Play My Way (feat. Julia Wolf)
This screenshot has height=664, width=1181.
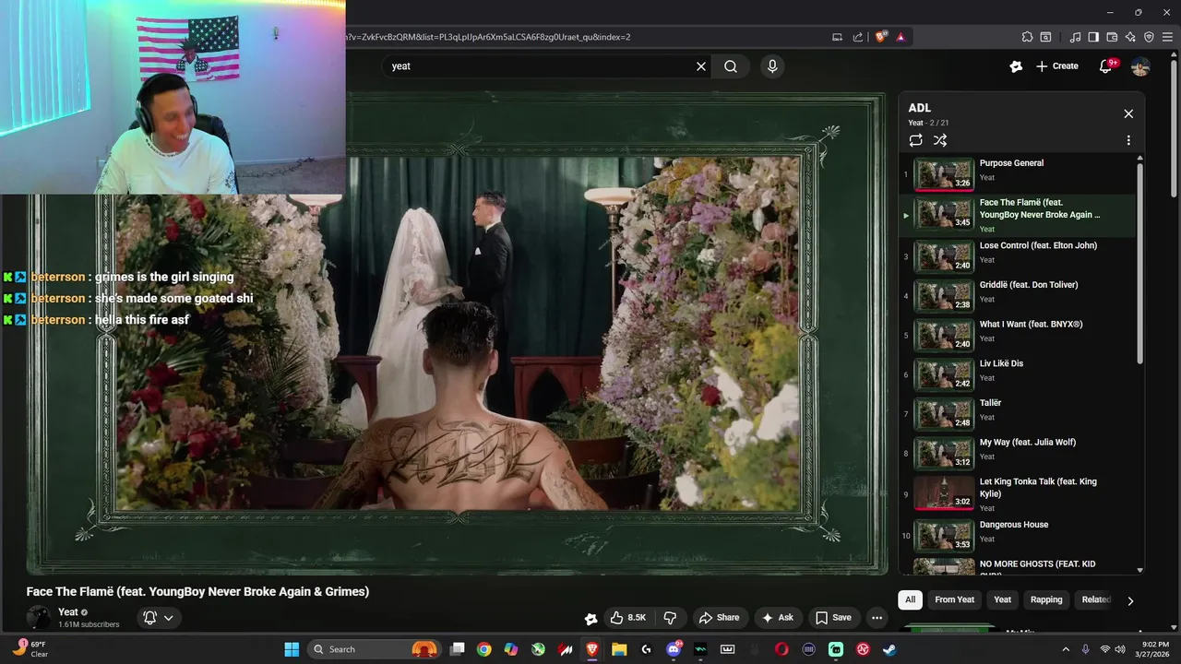pos(1019,454)
